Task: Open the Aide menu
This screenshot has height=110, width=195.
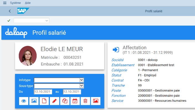Action: tap(28, 3)
